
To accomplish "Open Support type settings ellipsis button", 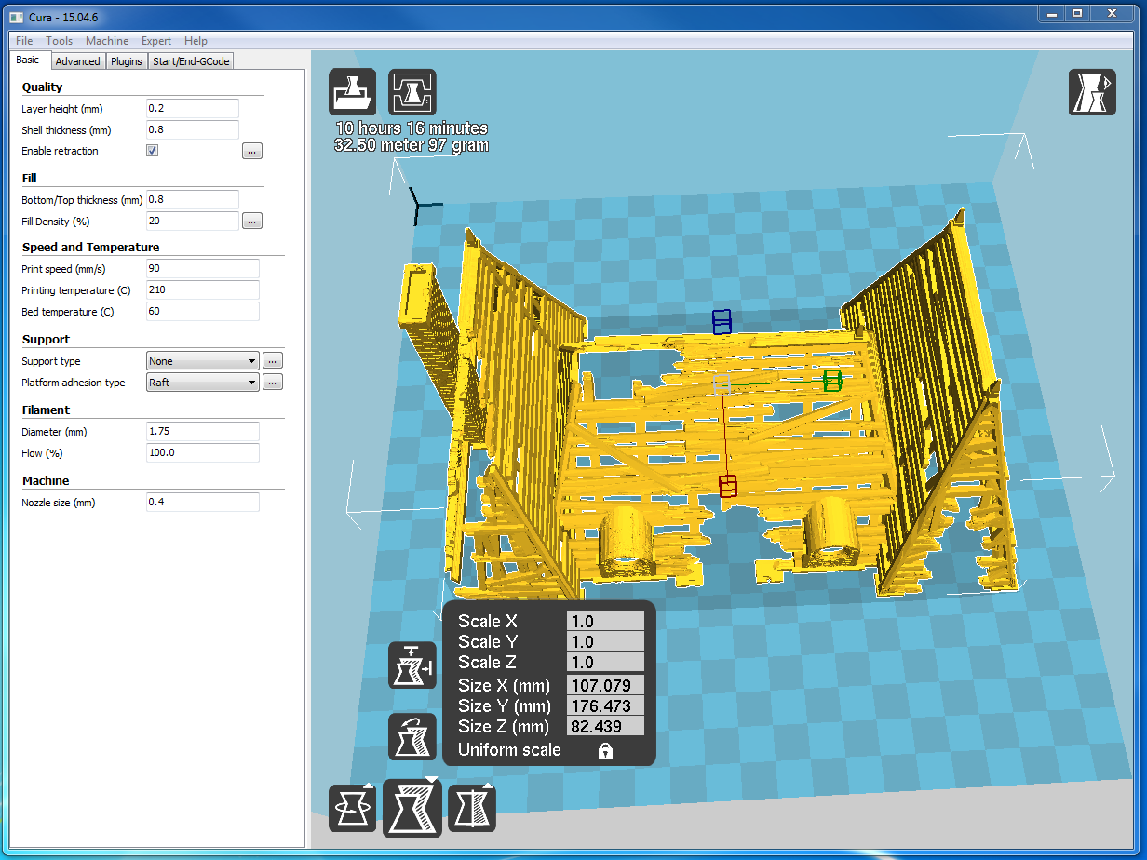I will click(x=272, y=361).
